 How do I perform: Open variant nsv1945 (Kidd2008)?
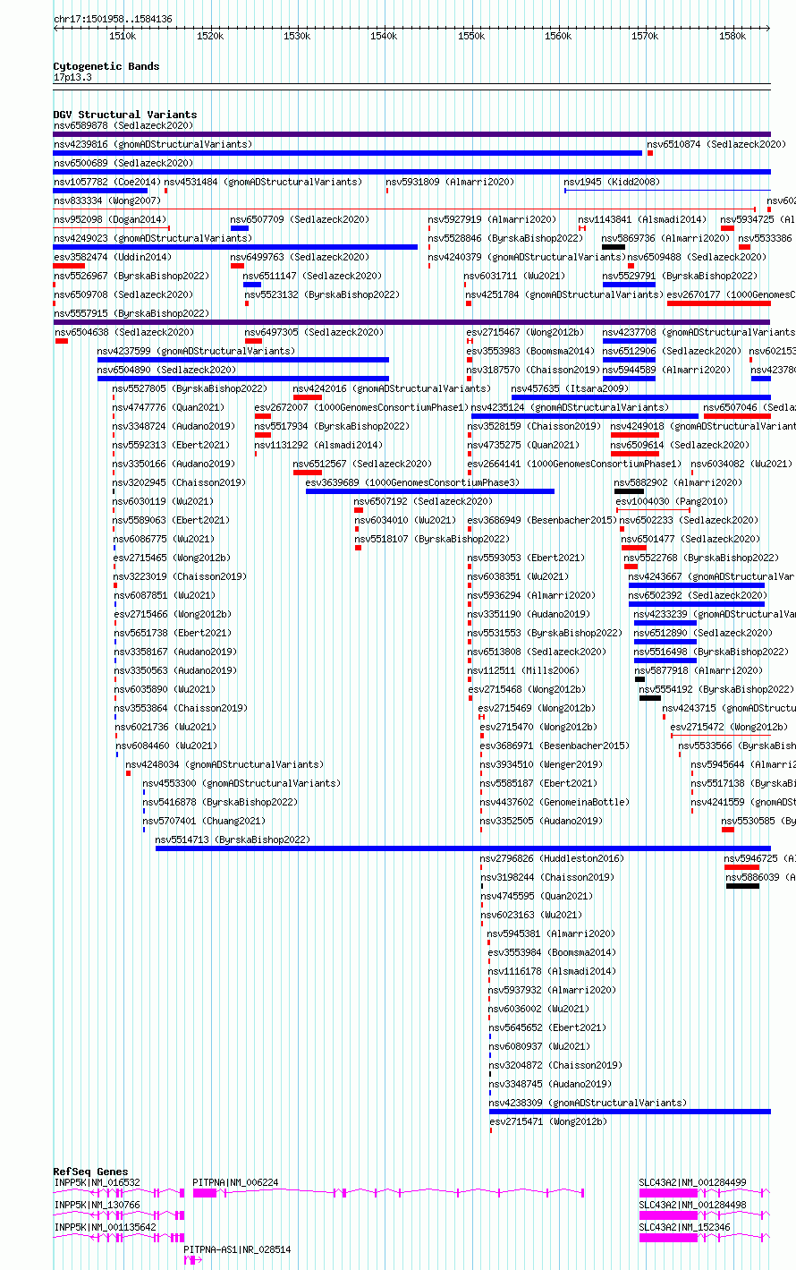[x=612, y=182]
